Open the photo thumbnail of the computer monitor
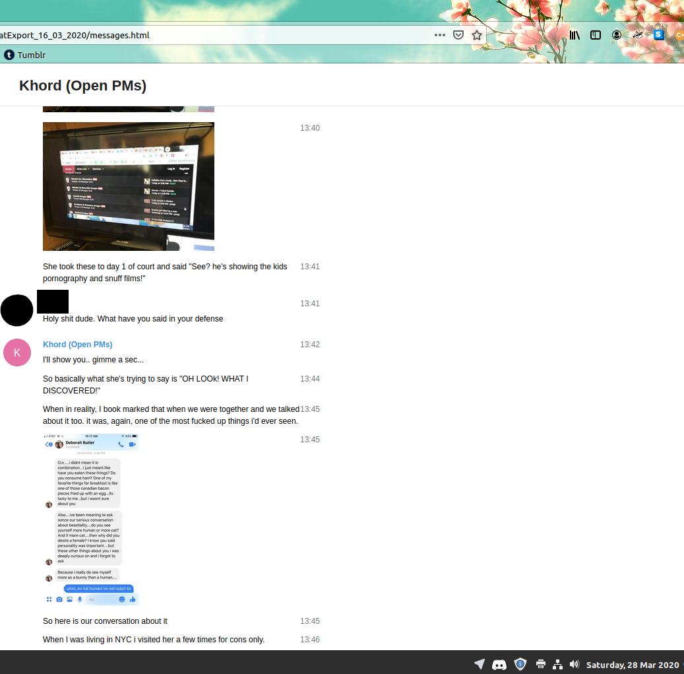Screen dimensions: 684x674 point(129,186)
